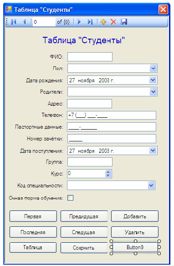Add new record with yellow plus icon
Viewport: 174px width, 266px height.
pyautogui.click(x=103, y=22)
